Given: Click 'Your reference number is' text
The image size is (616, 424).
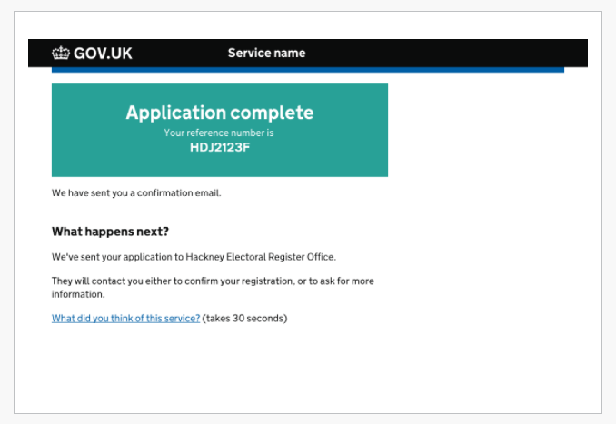Looking at the screenshot, I should (219, 133).
